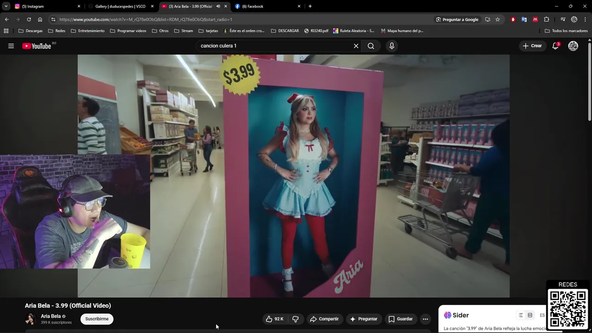Install app icon in the address bar

pyautogui.click(x=487, y=19)
